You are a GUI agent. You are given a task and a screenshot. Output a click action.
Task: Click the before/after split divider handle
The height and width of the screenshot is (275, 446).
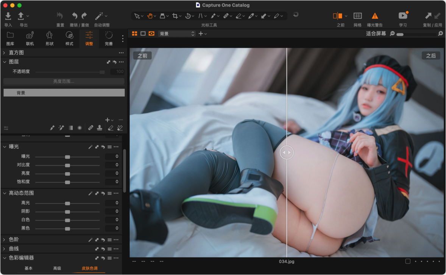(x=287, y=152)
